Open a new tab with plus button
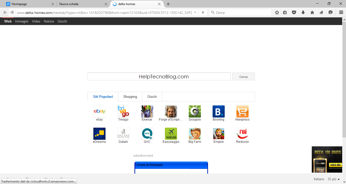The width and height of the screenshot is (346, 184). [168, 4]
